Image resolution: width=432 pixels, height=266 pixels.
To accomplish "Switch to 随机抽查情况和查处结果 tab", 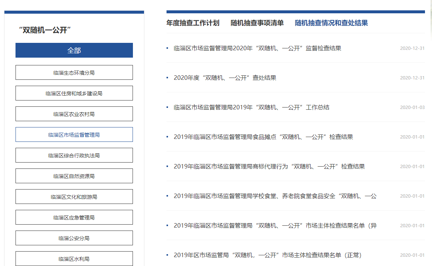I will [x=331, y=23].
